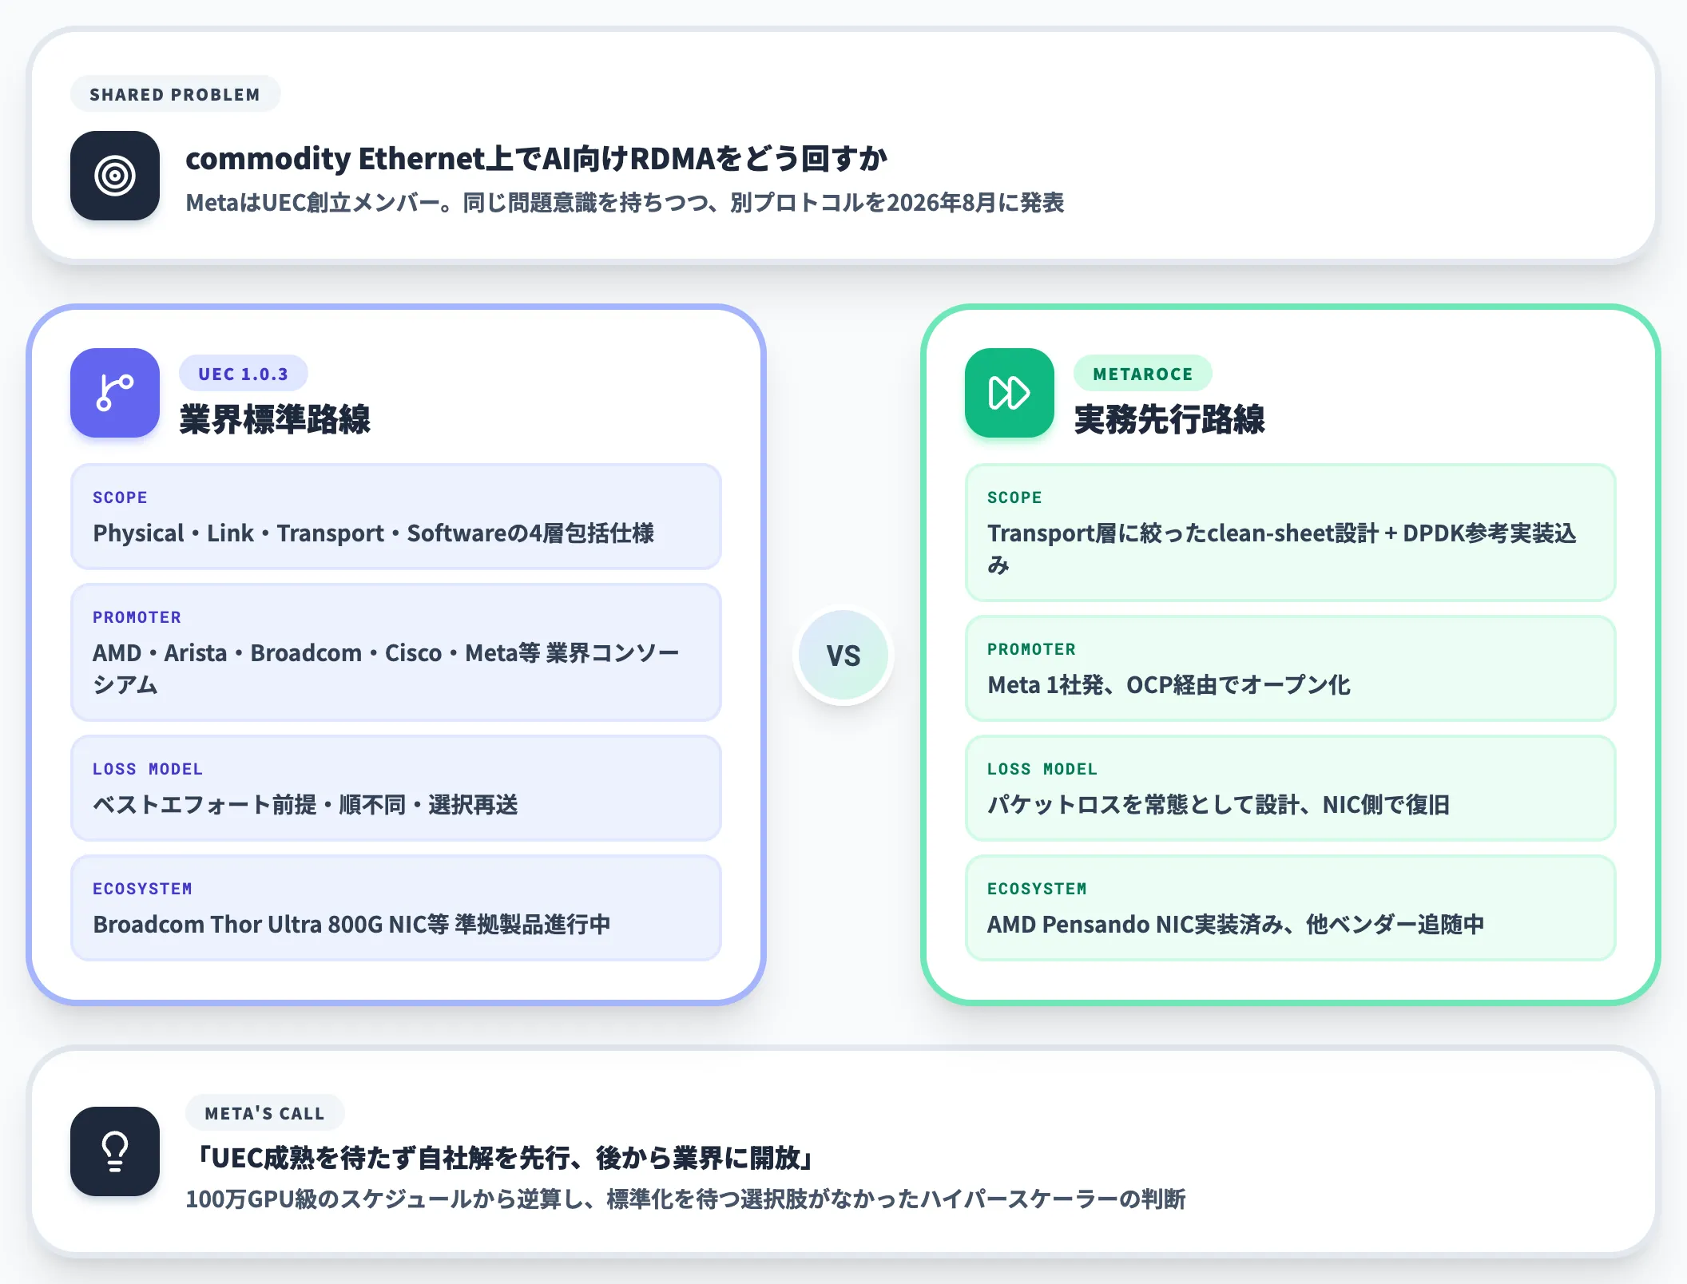Click the LOSS MODEL label in the MetaRoCE card

point(1042,769)
